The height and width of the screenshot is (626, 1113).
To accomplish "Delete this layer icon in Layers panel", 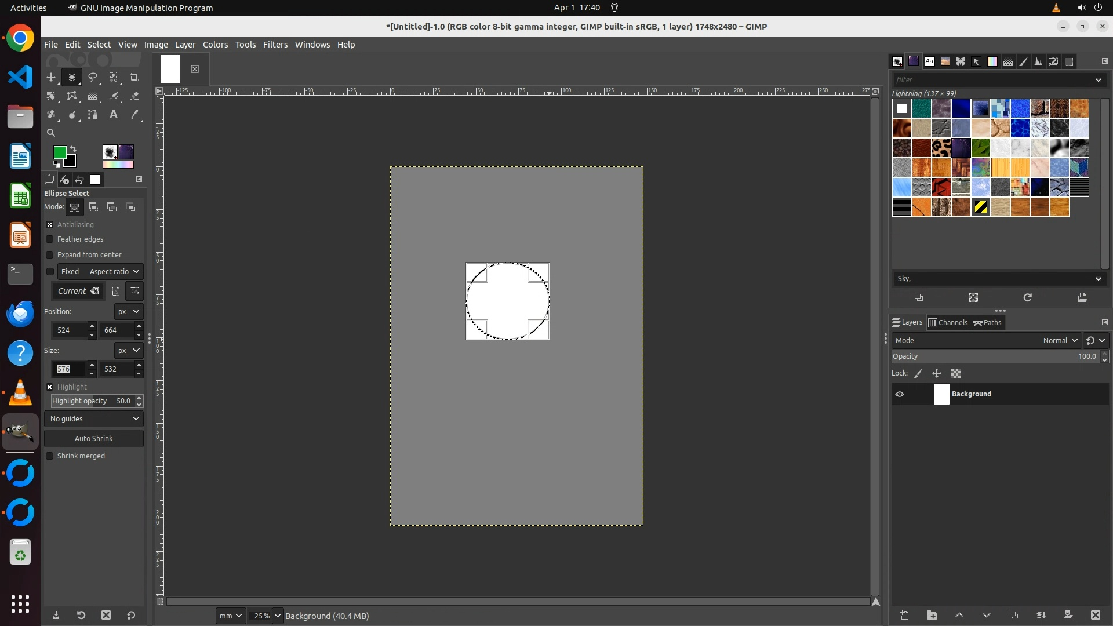I will [1095, 615].
